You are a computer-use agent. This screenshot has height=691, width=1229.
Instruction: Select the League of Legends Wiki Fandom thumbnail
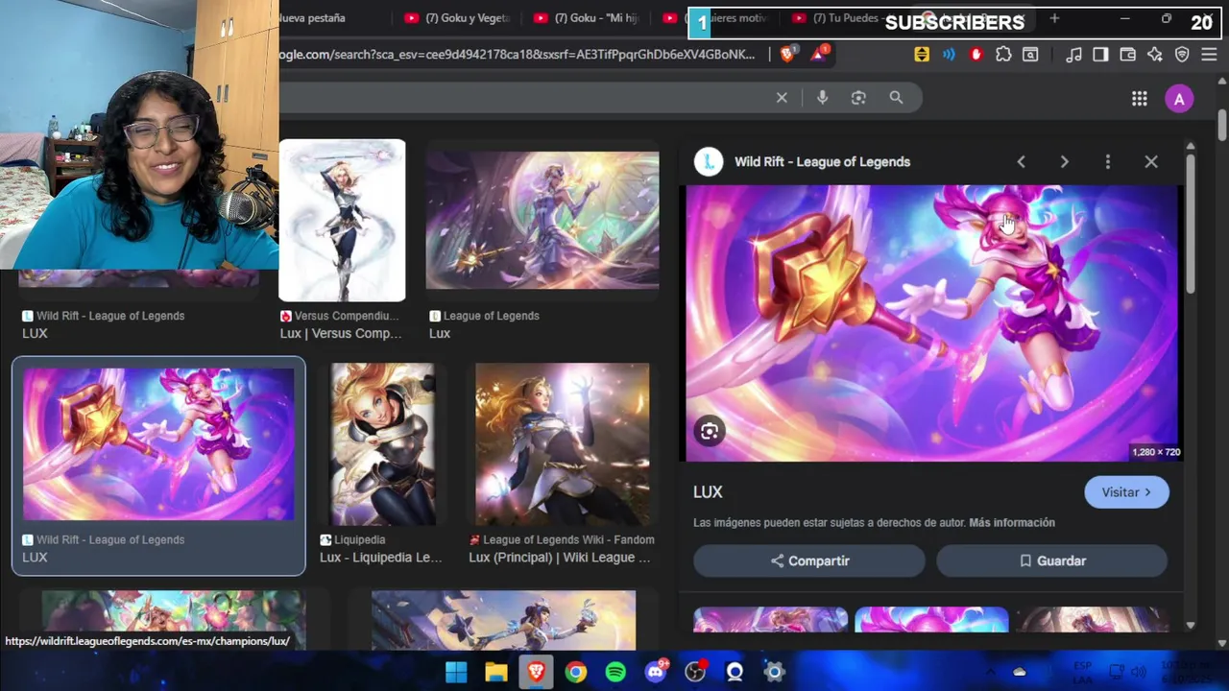coord(562,444)
